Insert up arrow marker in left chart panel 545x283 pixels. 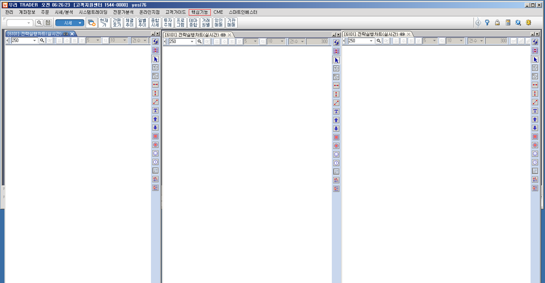pyautogui.click(x=155, y=119)
